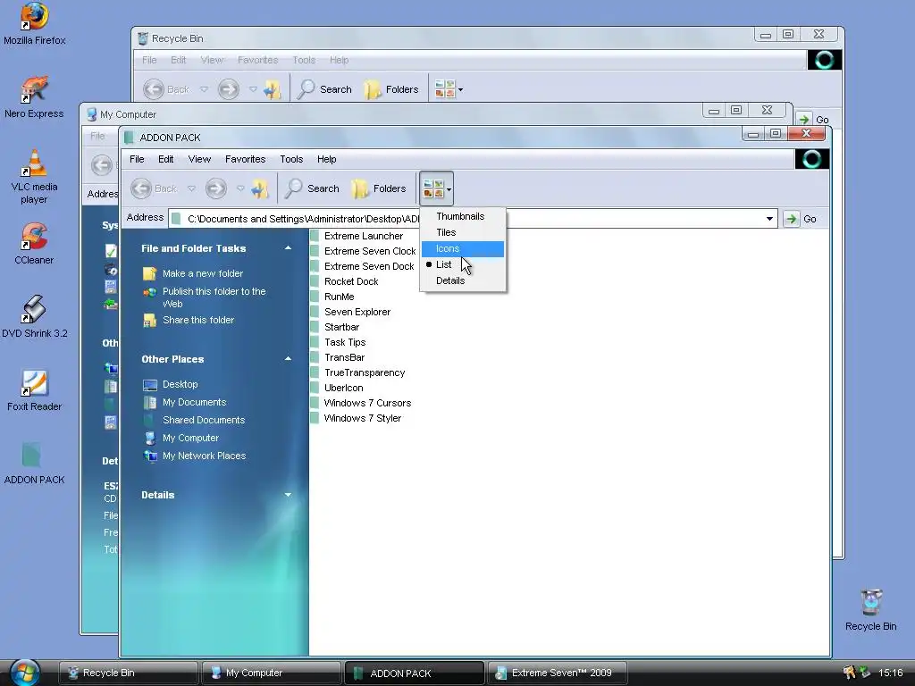Click Back arrow in My Computer window

[x=102, y=165]
